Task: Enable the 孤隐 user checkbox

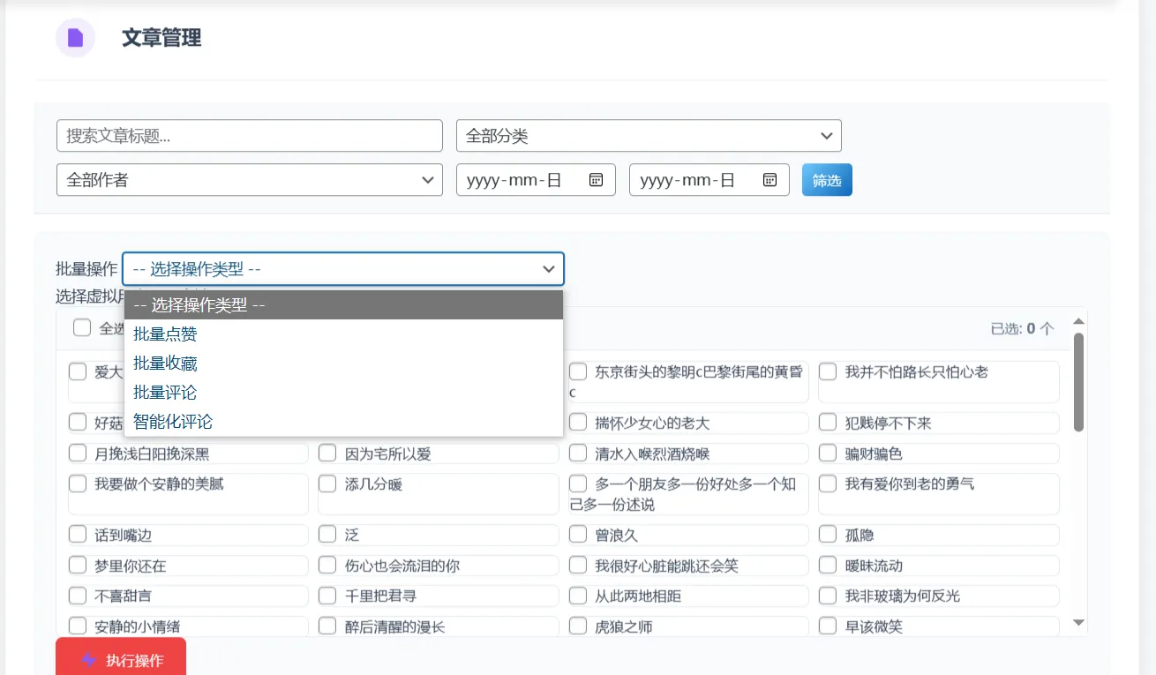Action: coord(828,535)
